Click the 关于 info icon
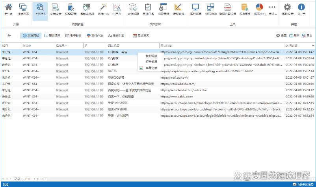 [301, 9]
